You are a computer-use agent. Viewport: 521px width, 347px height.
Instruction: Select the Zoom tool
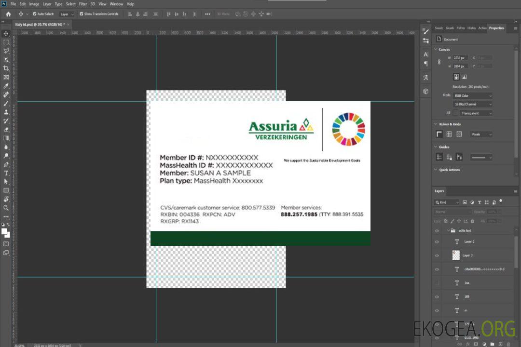point(6,208)
